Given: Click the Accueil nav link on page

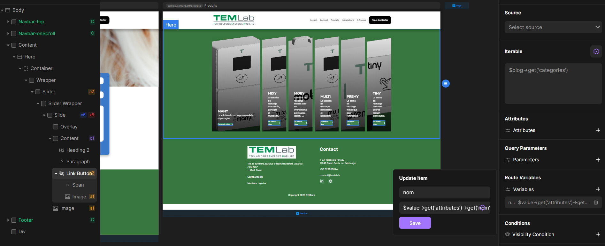Looking at the screenshot, I should point(313,20).
